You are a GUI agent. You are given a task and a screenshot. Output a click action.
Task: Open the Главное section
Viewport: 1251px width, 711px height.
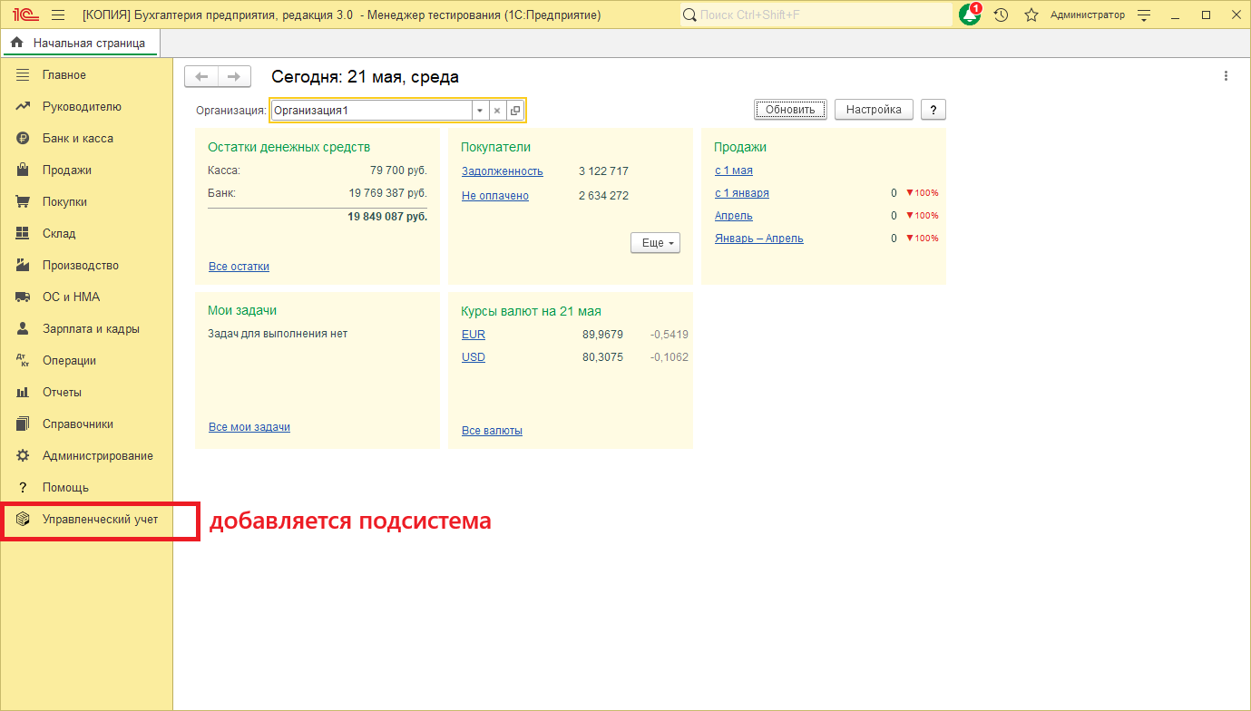click(x=86, y=75)
